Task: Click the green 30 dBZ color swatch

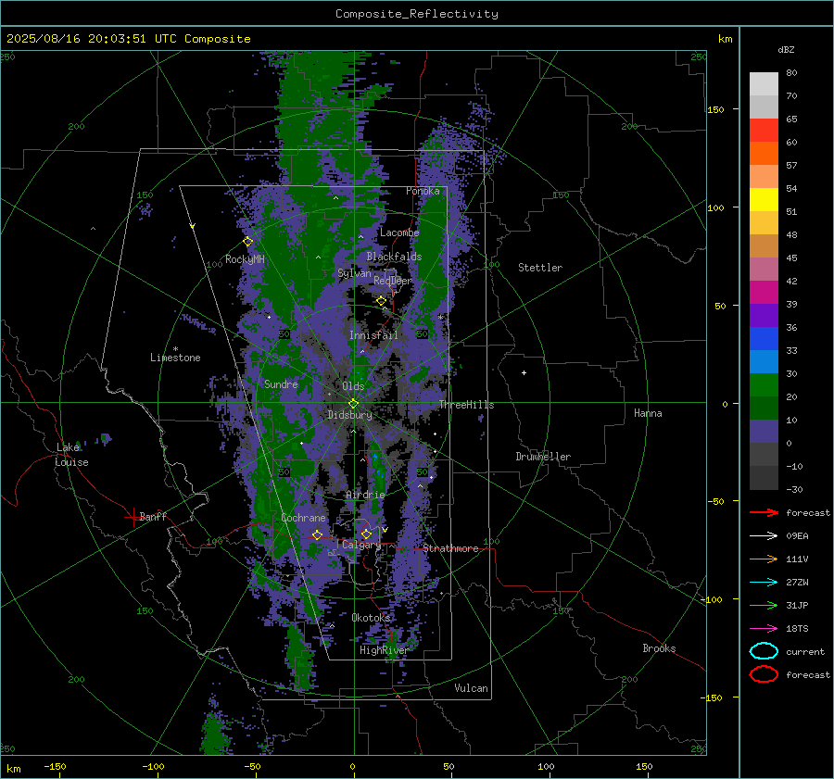Action: [x=764, y=385]
